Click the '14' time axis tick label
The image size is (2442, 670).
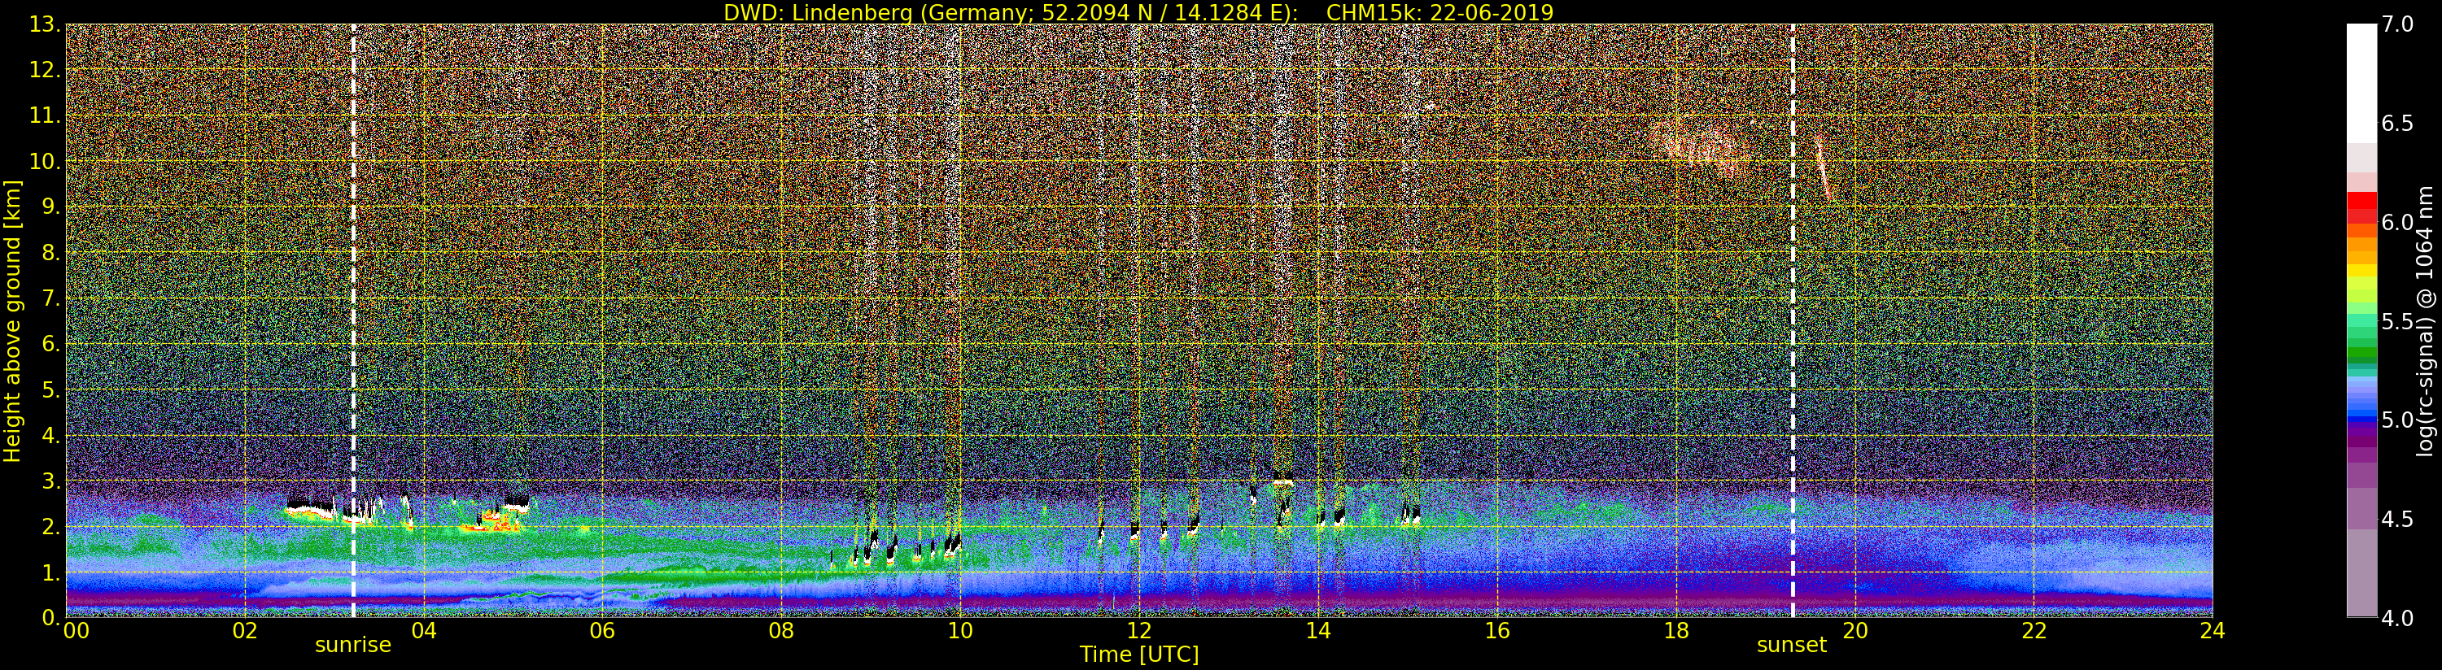click(1317, 631)
